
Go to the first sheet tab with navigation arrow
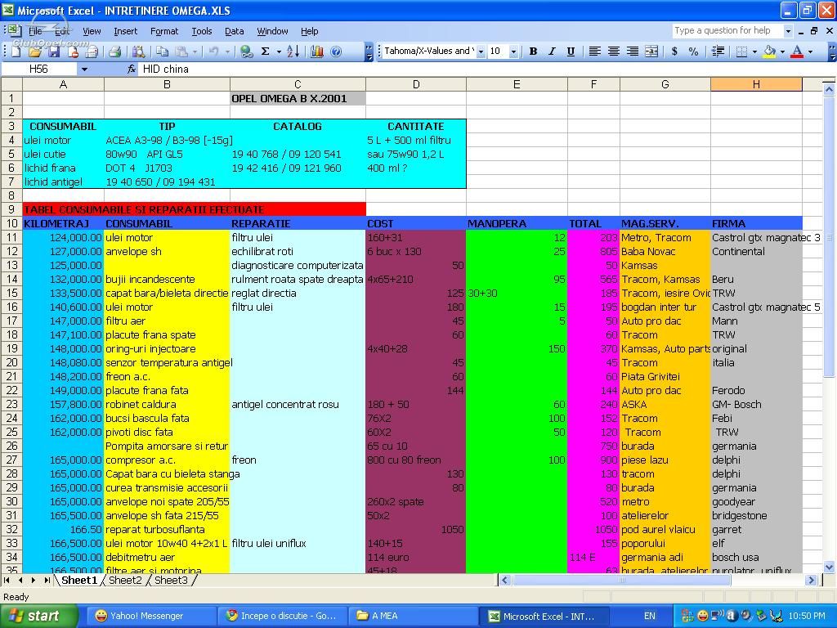coord(7,580)
